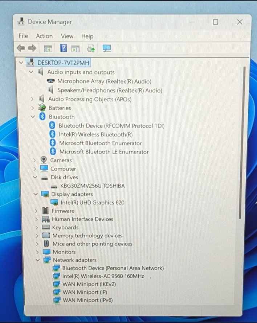Expand the Monitors category
The image size is (257, 323).
37,252
